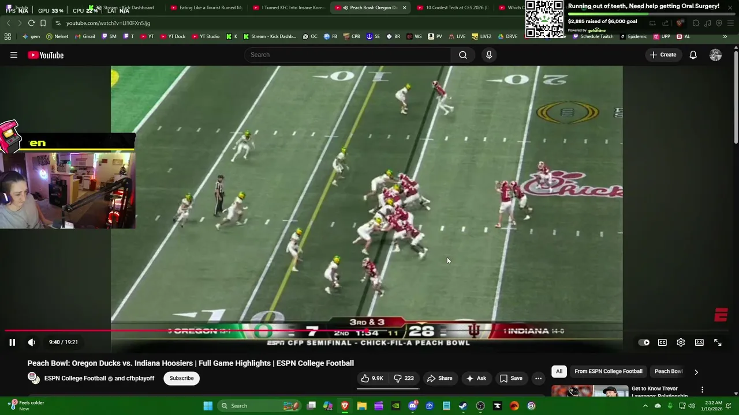The image size is (739, 415).
Task: Dislike the video with thumbs down
Action: (x=404, y=378)
